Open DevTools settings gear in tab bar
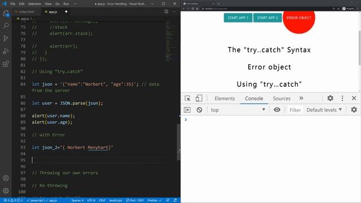This screenshot has height=203, width=361. (330, 98)
